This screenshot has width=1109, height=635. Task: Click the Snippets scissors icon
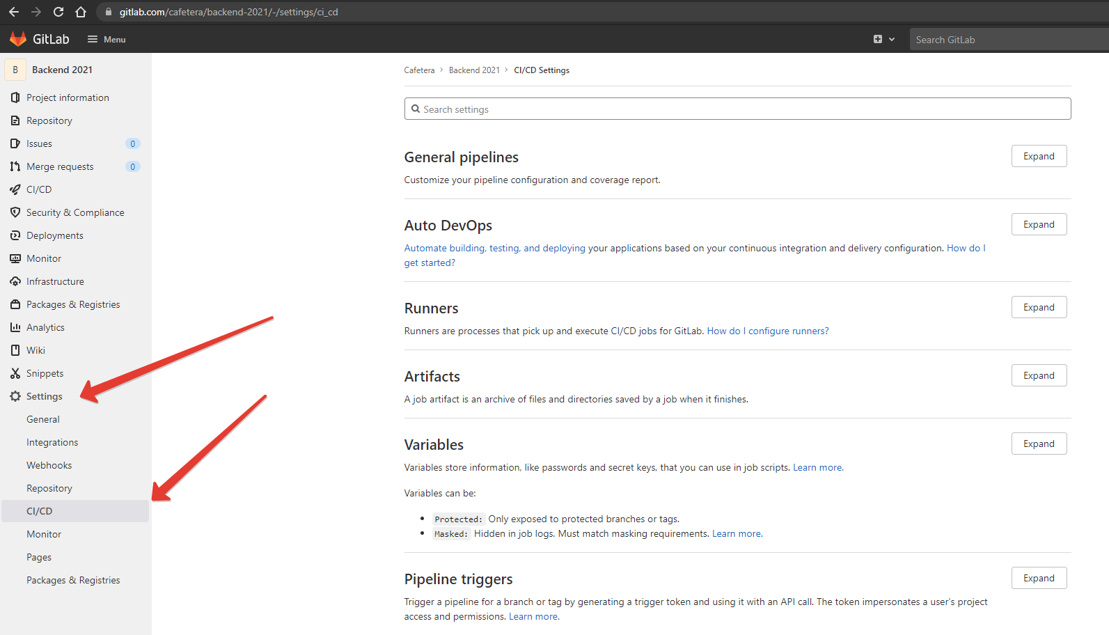15,373
